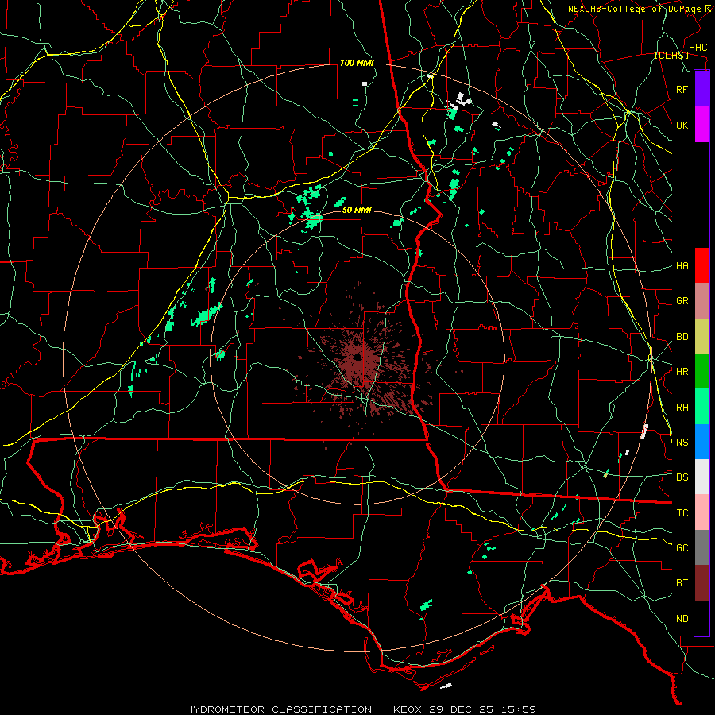The image size is (715, 715).
Task: Click the DS white legend swatch
Action: click(x=701, y=477)
